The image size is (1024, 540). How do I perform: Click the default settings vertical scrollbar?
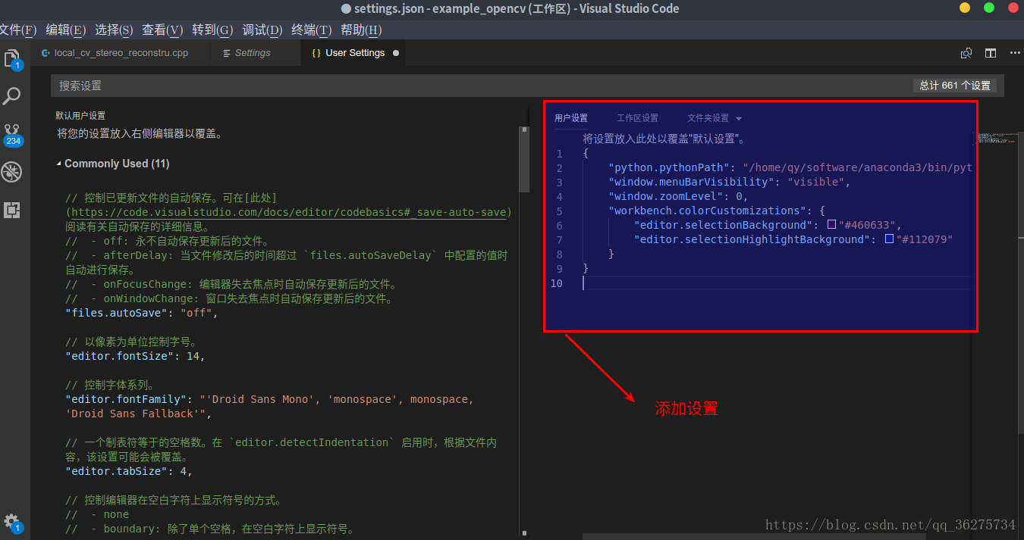[523, 161]
